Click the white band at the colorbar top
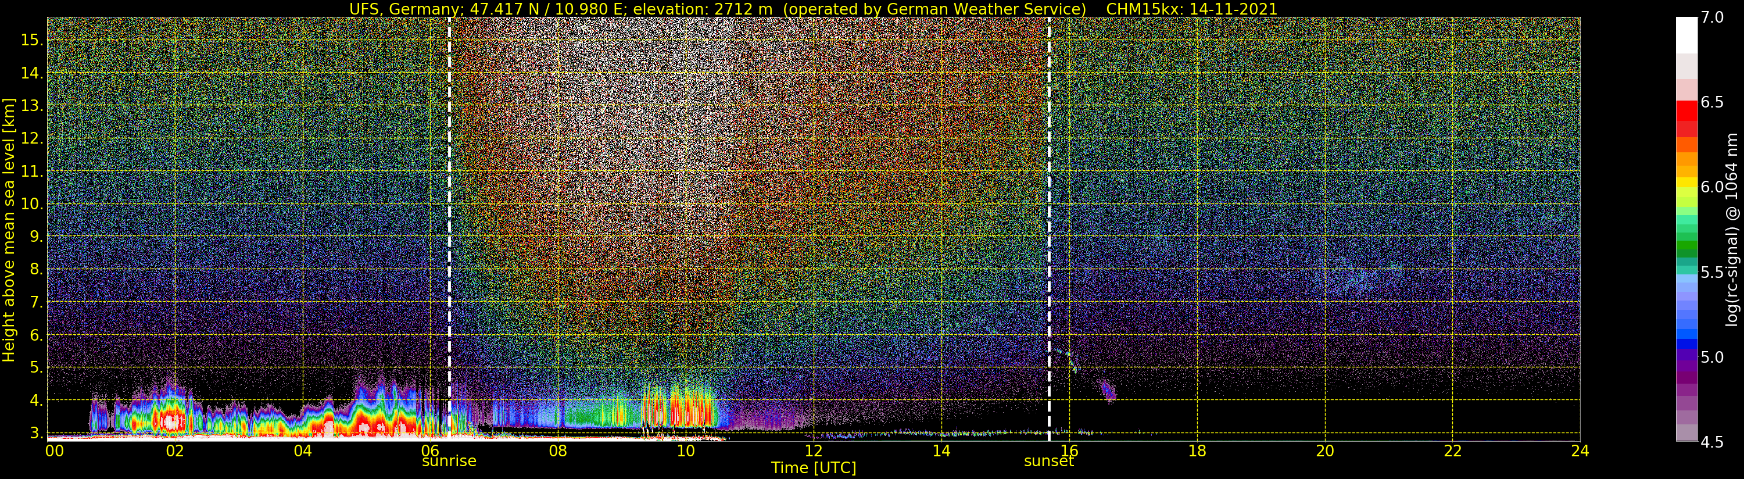The image size is (1744, 479). coord(1686,35)
